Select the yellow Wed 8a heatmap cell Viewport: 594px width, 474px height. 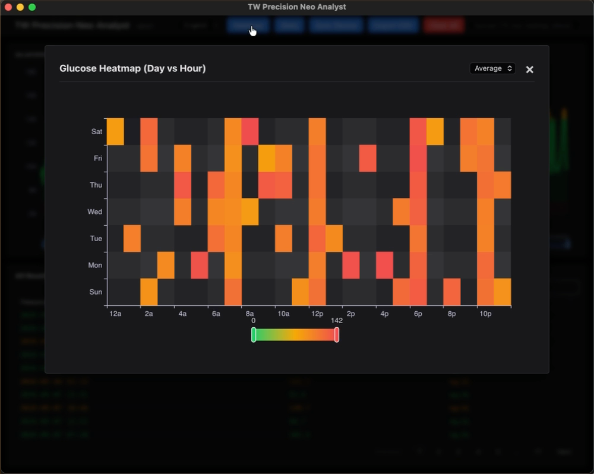coord(250,212)
